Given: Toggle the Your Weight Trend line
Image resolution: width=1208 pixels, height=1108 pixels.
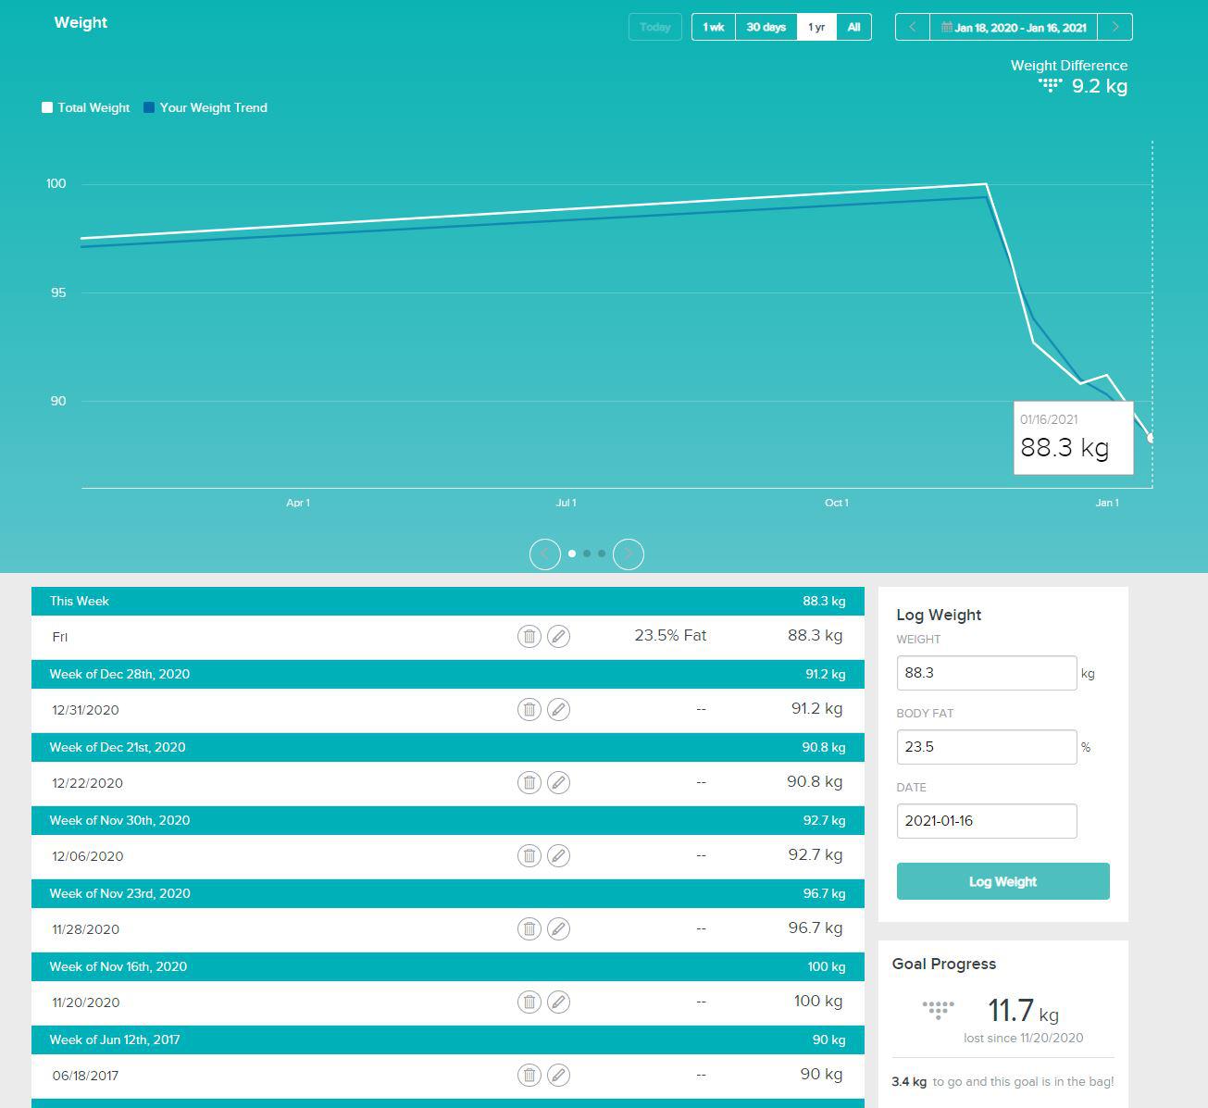Looking at the screenshot, I should [x=147, y=107].
